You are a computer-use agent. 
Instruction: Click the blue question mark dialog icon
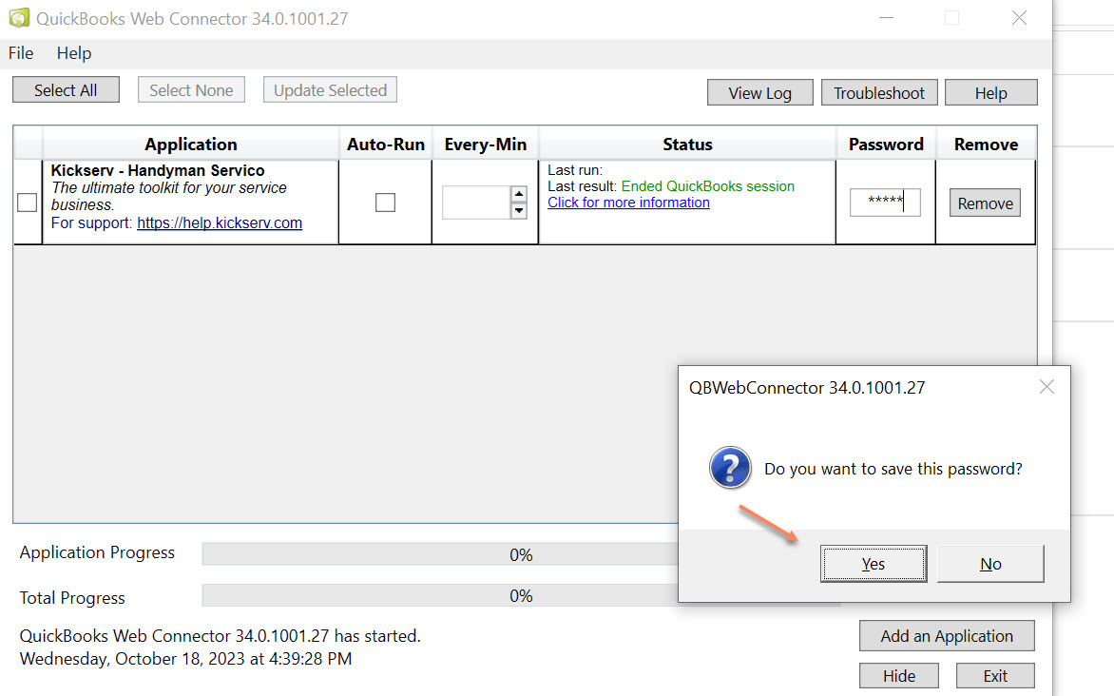[730, 468]
